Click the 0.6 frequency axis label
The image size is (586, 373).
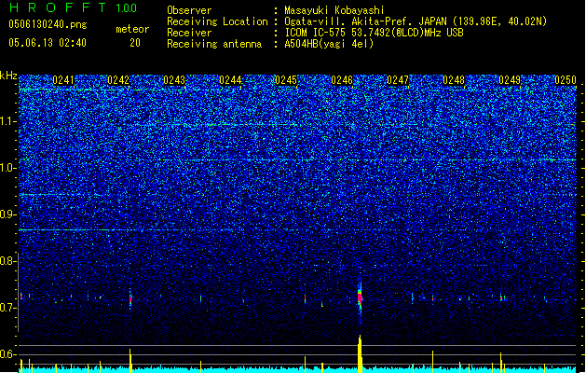8,354
